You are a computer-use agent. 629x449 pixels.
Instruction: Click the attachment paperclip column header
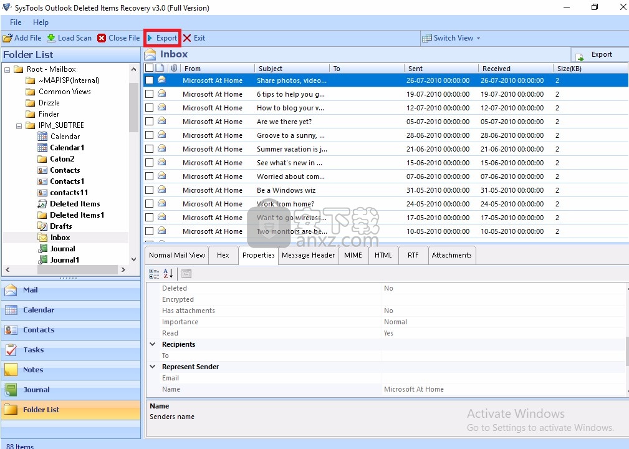click(x=174, y=68)
